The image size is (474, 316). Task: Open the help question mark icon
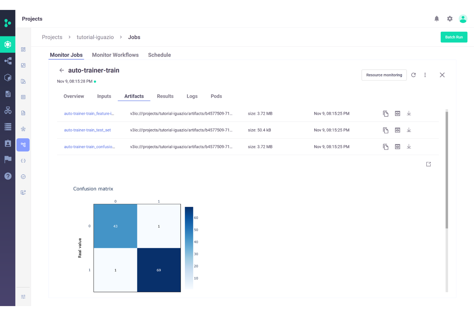click(x=7, y=176)
